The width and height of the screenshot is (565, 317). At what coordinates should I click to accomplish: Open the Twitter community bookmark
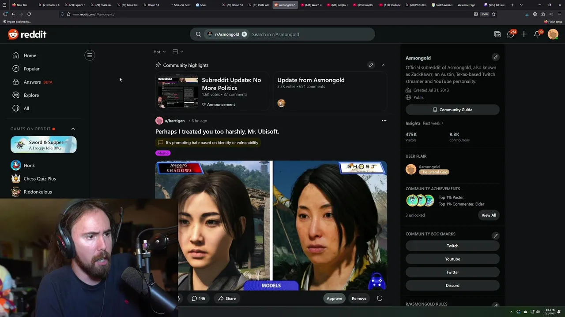452,272
